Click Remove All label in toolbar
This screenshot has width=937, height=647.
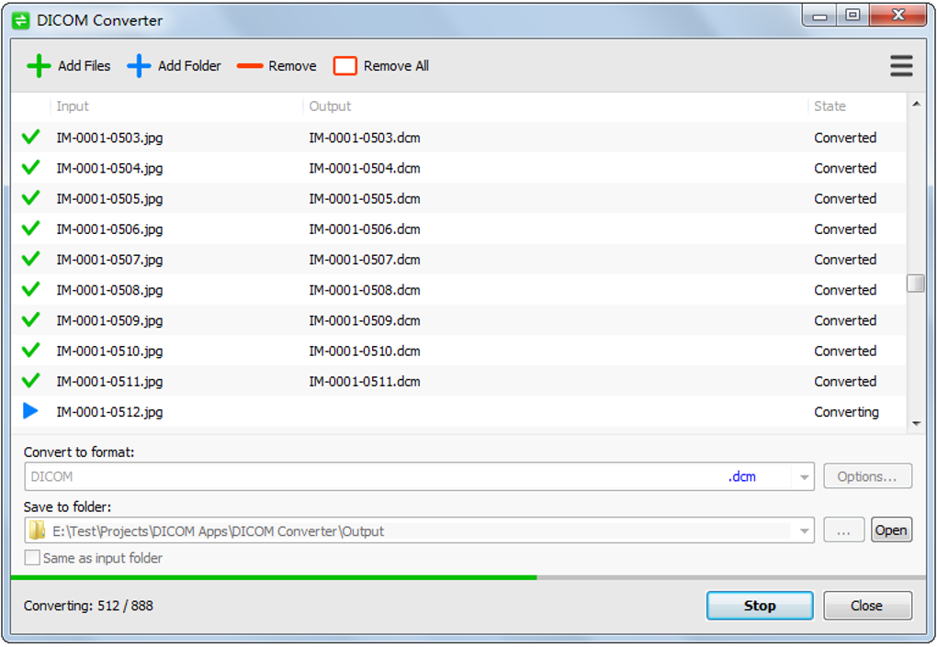coord(396,66)
